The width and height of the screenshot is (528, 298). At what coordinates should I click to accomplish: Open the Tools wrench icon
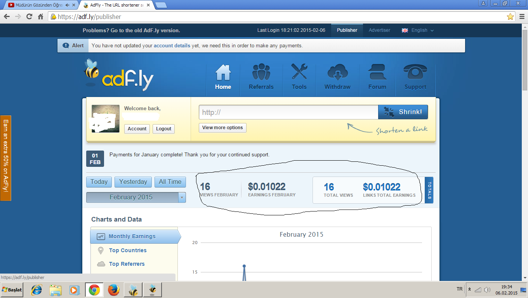pyautogui.click(x=299, y=72)
